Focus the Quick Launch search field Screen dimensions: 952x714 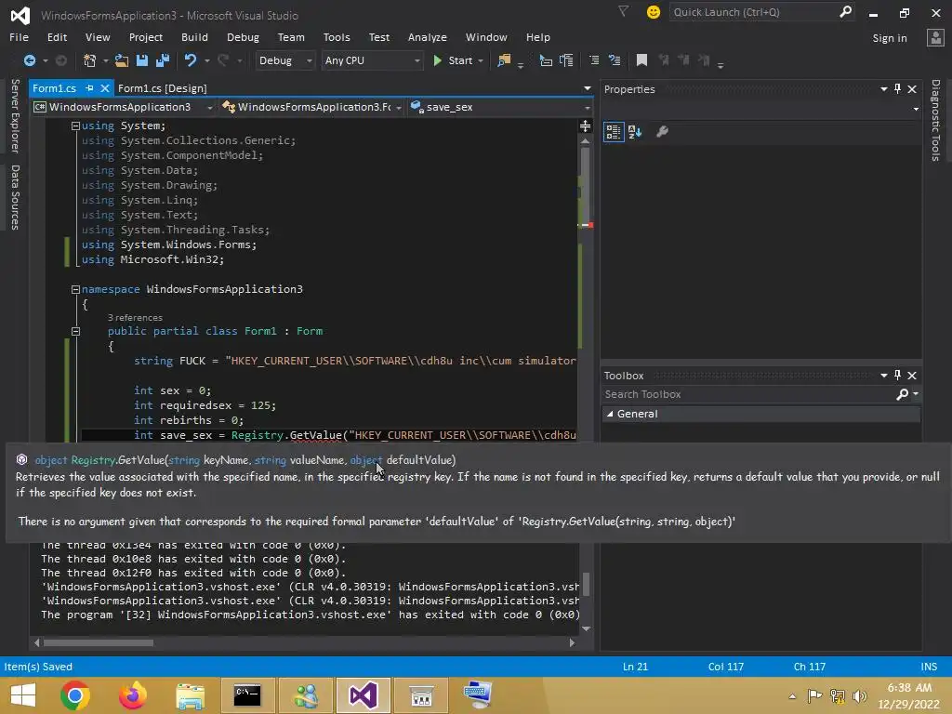click(754, 12)
